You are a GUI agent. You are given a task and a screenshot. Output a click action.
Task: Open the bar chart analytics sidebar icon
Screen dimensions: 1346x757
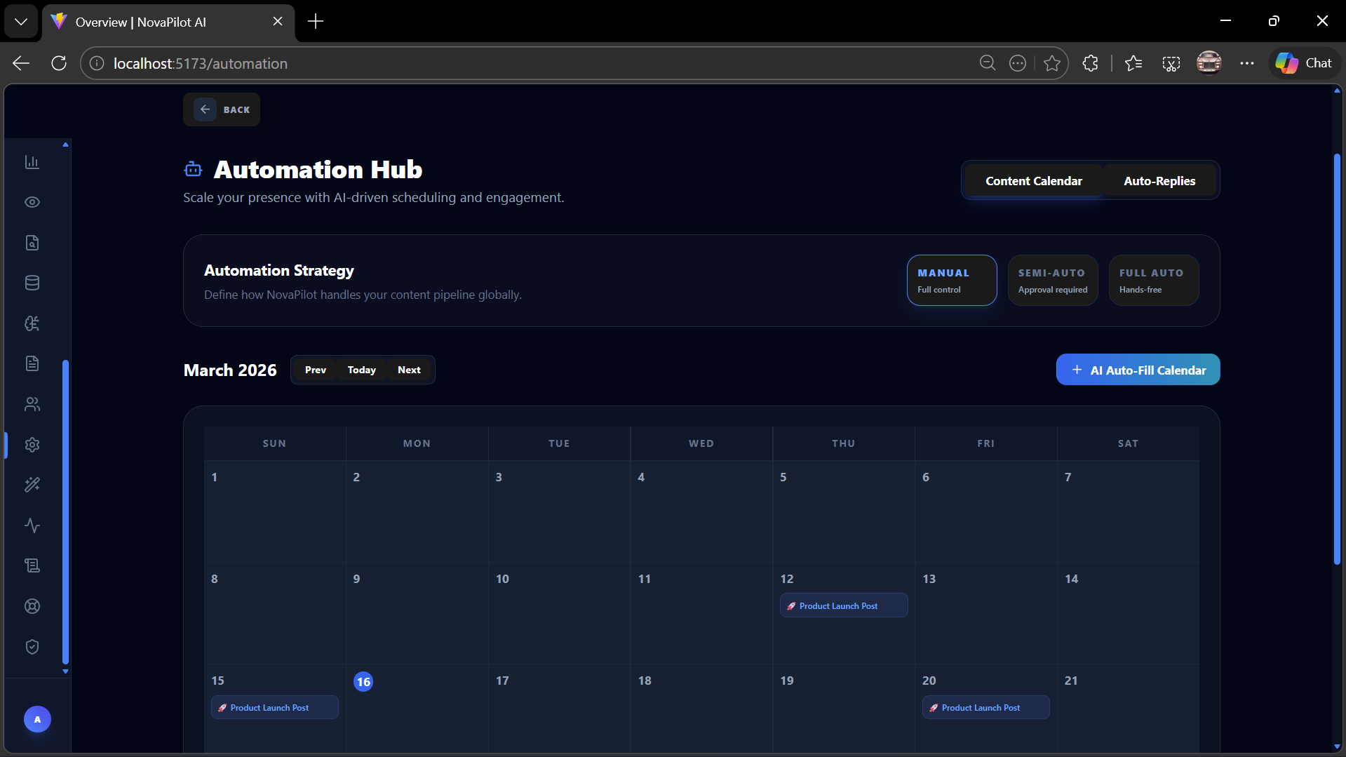coord(32,162)
